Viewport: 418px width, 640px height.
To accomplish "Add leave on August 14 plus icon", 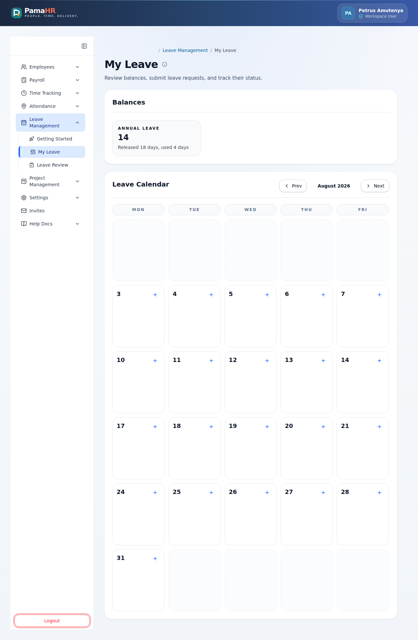I will [x=379, y=361].
